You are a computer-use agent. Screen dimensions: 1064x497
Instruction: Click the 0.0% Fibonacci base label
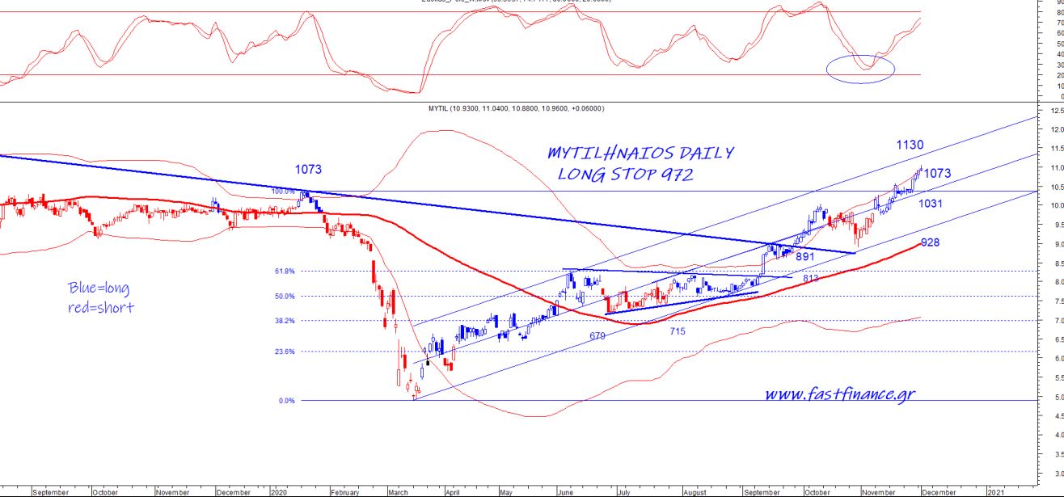point(287,401)
